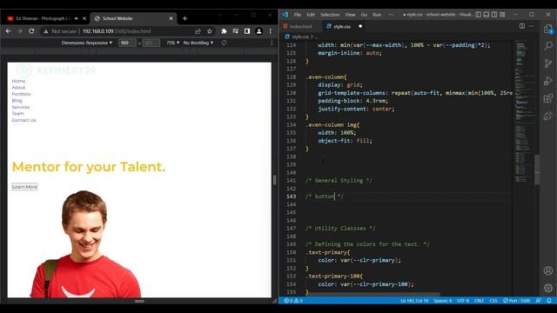This screenshot has height=313, width=557.
Task: Switch to the index.html editor tab
Action: (300, 26)
